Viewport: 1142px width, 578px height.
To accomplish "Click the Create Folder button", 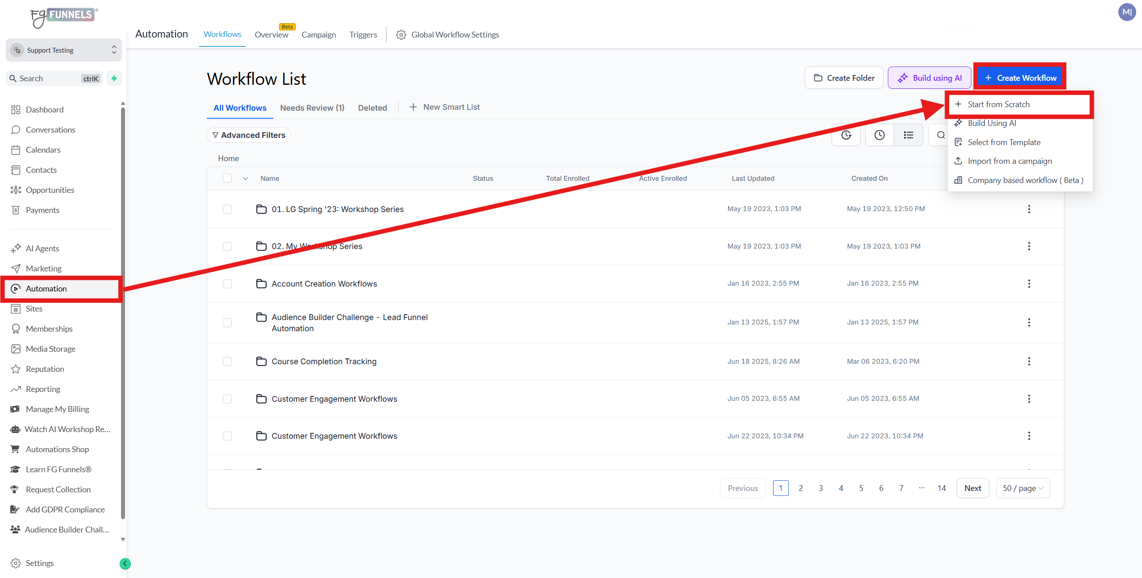I will [x=843, y=78].
